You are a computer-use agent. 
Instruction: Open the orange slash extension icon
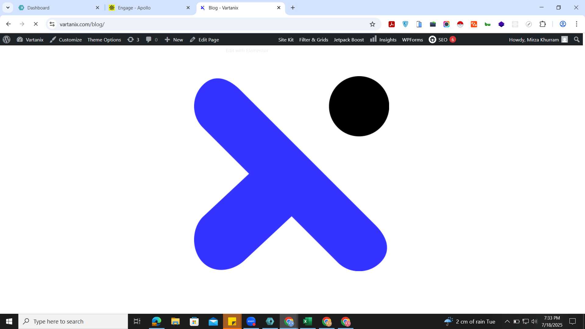474,24
